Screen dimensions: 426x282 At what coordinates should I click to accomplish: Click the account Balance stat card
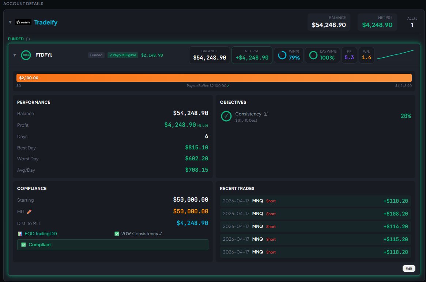(x=210, y=55)
